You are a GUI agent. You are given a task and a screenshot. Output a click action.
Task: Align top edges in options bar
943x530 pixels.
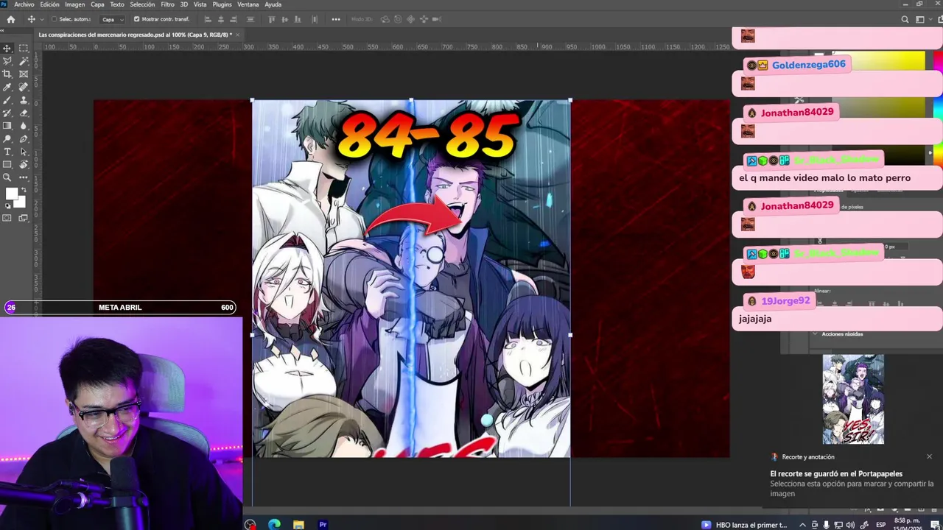(272, 19)
